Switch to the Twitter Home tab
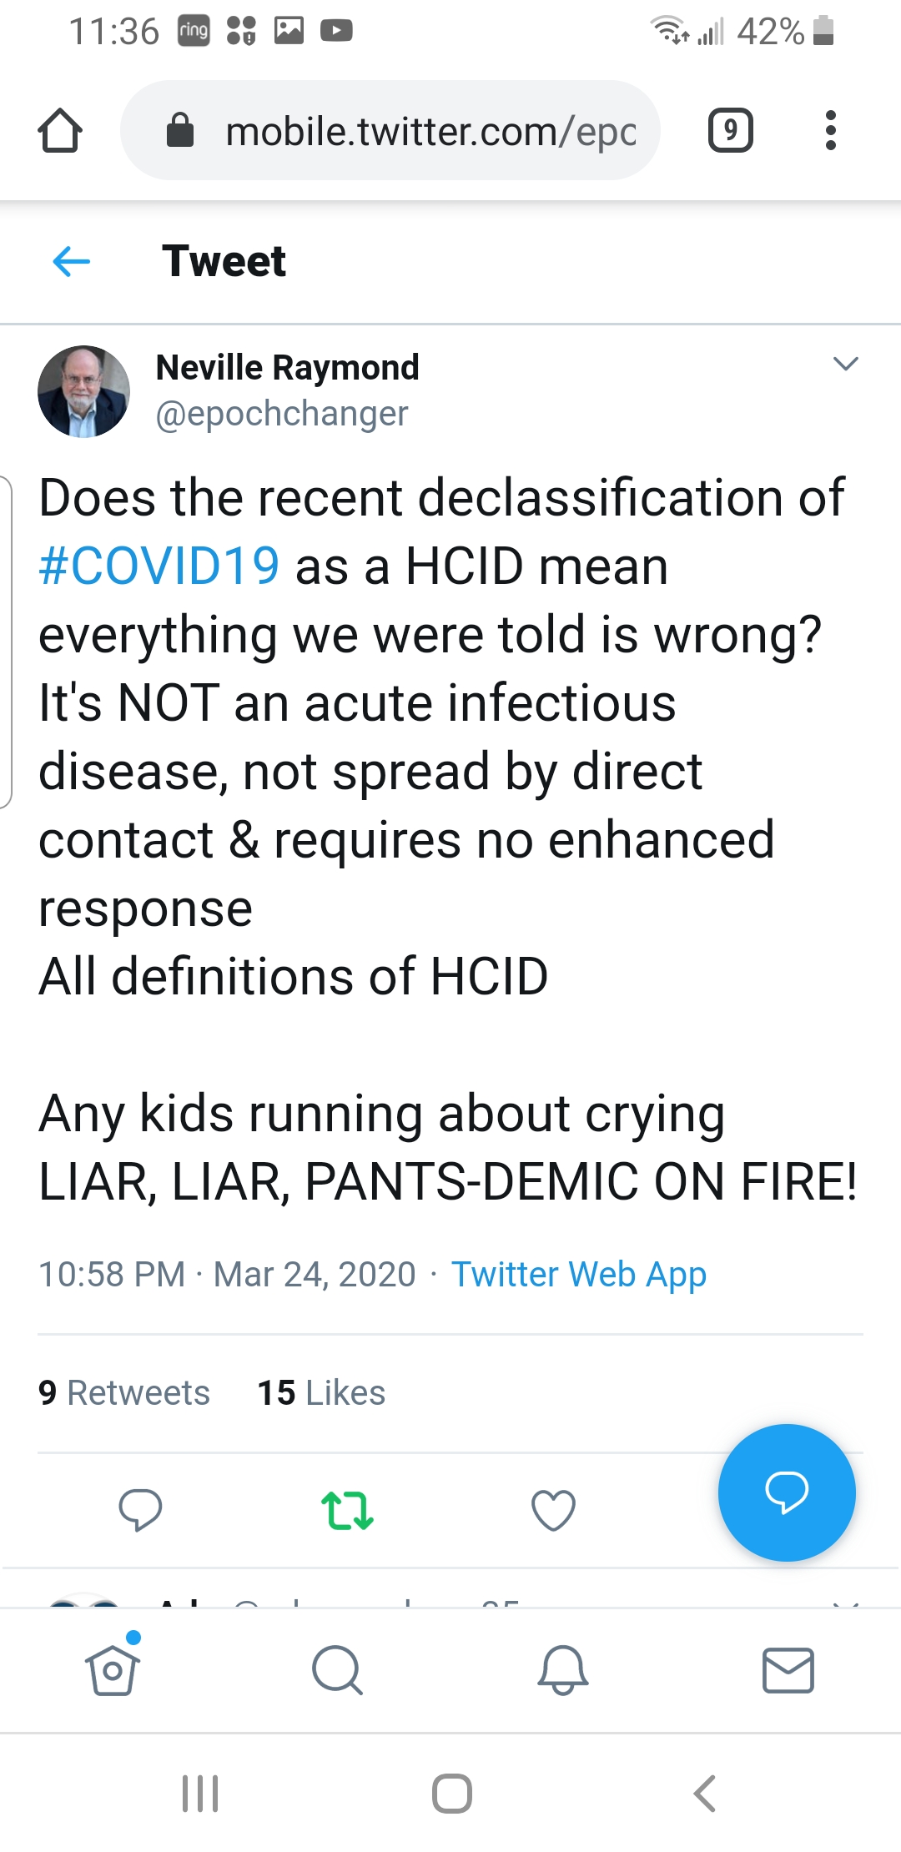This screenshot has width=901, height=1852. pyautogui.click(x=113, y=1670)
